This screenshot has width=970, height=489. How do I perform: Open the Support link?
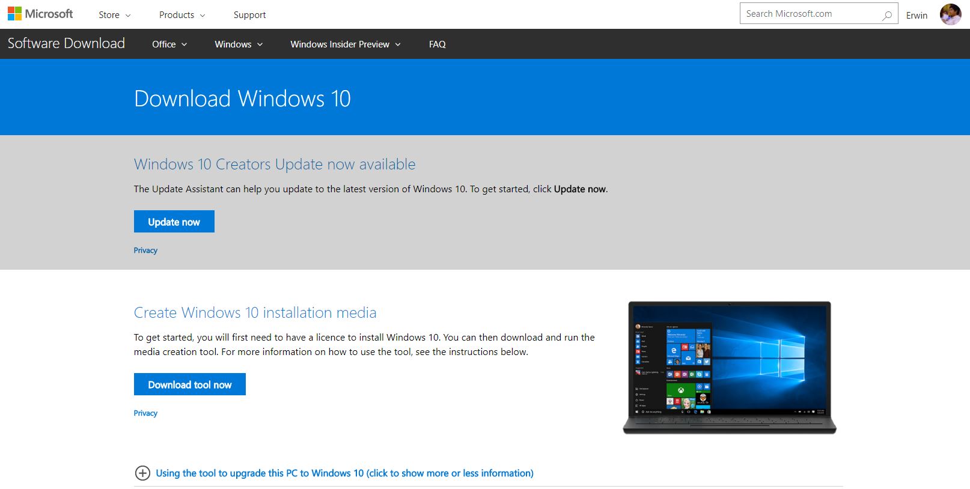coord(249,15)
